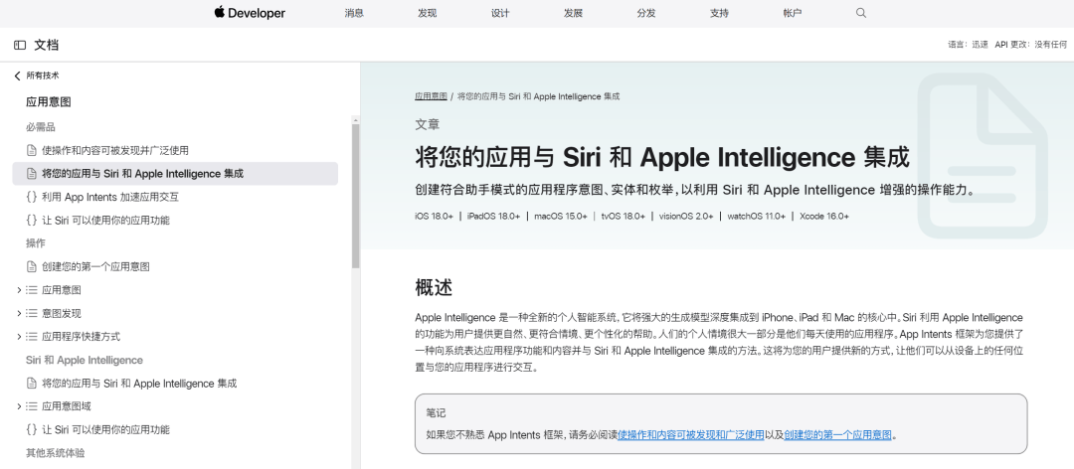This screenshot has width=1074, height=469.
Task: Click the 操作 section label
Action: point(36,243)
